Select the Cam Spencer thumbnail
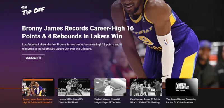The image size is (224, 108). (146, 87)
